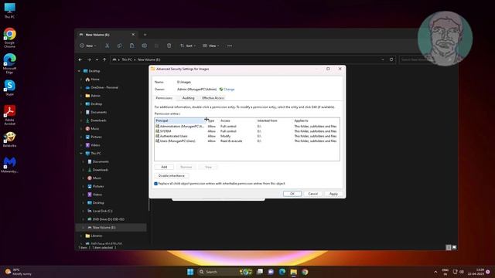Switch to the Permissions tab
Image resolution: width=495 pixels, height=278 pixels.
point(164,98)
